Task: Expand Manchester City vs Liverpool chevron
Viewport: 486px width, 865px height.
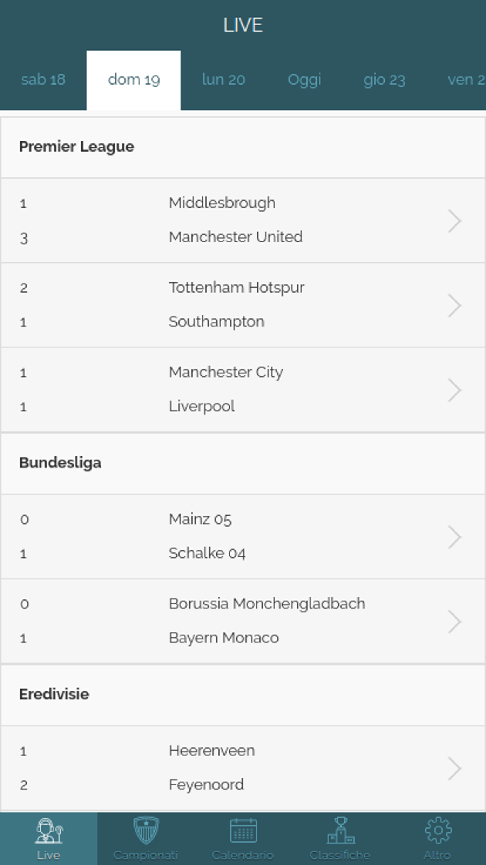Action: (454, 390)
